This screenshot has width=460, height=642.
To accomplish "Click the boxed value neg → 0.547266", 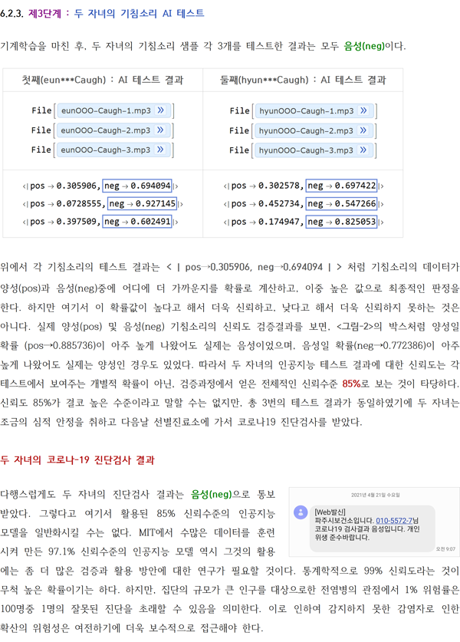I will click(341, 203).
